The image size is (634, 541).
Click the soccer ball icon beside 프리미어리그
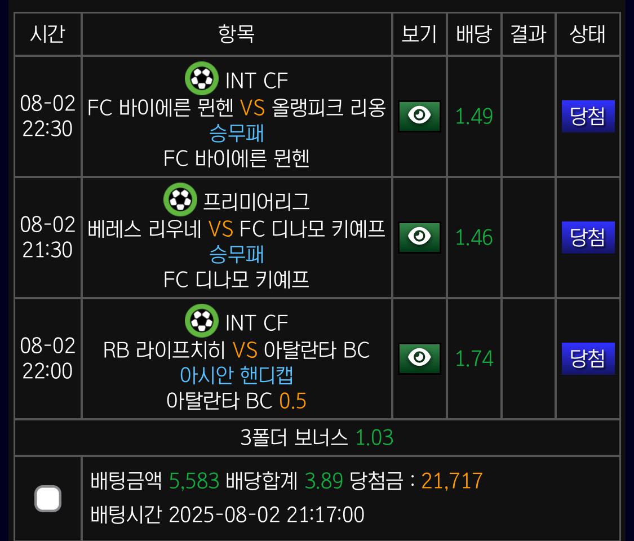180,199
